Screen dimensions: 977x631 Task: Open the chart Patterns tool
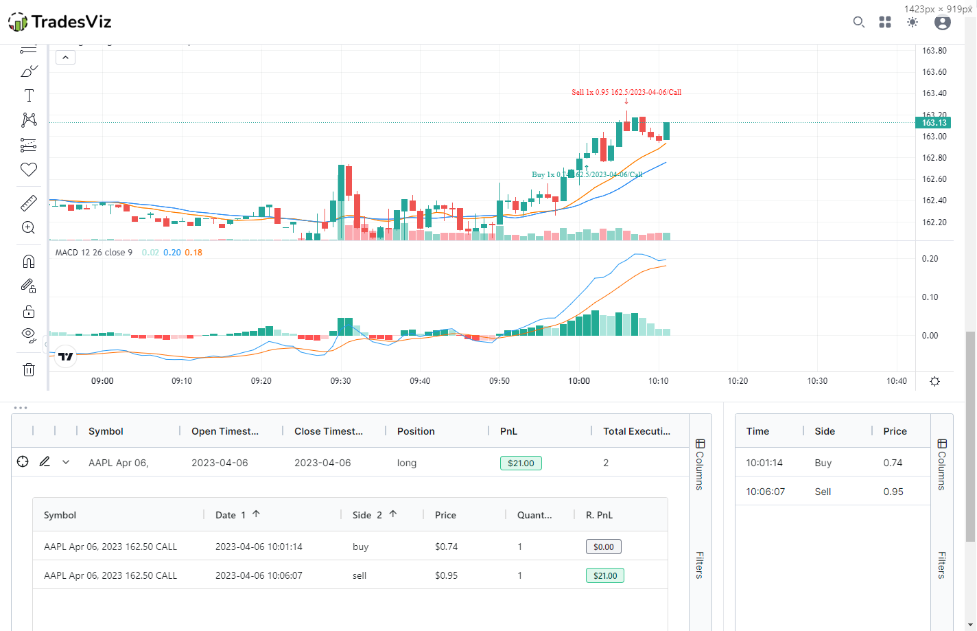click(29, 120)
